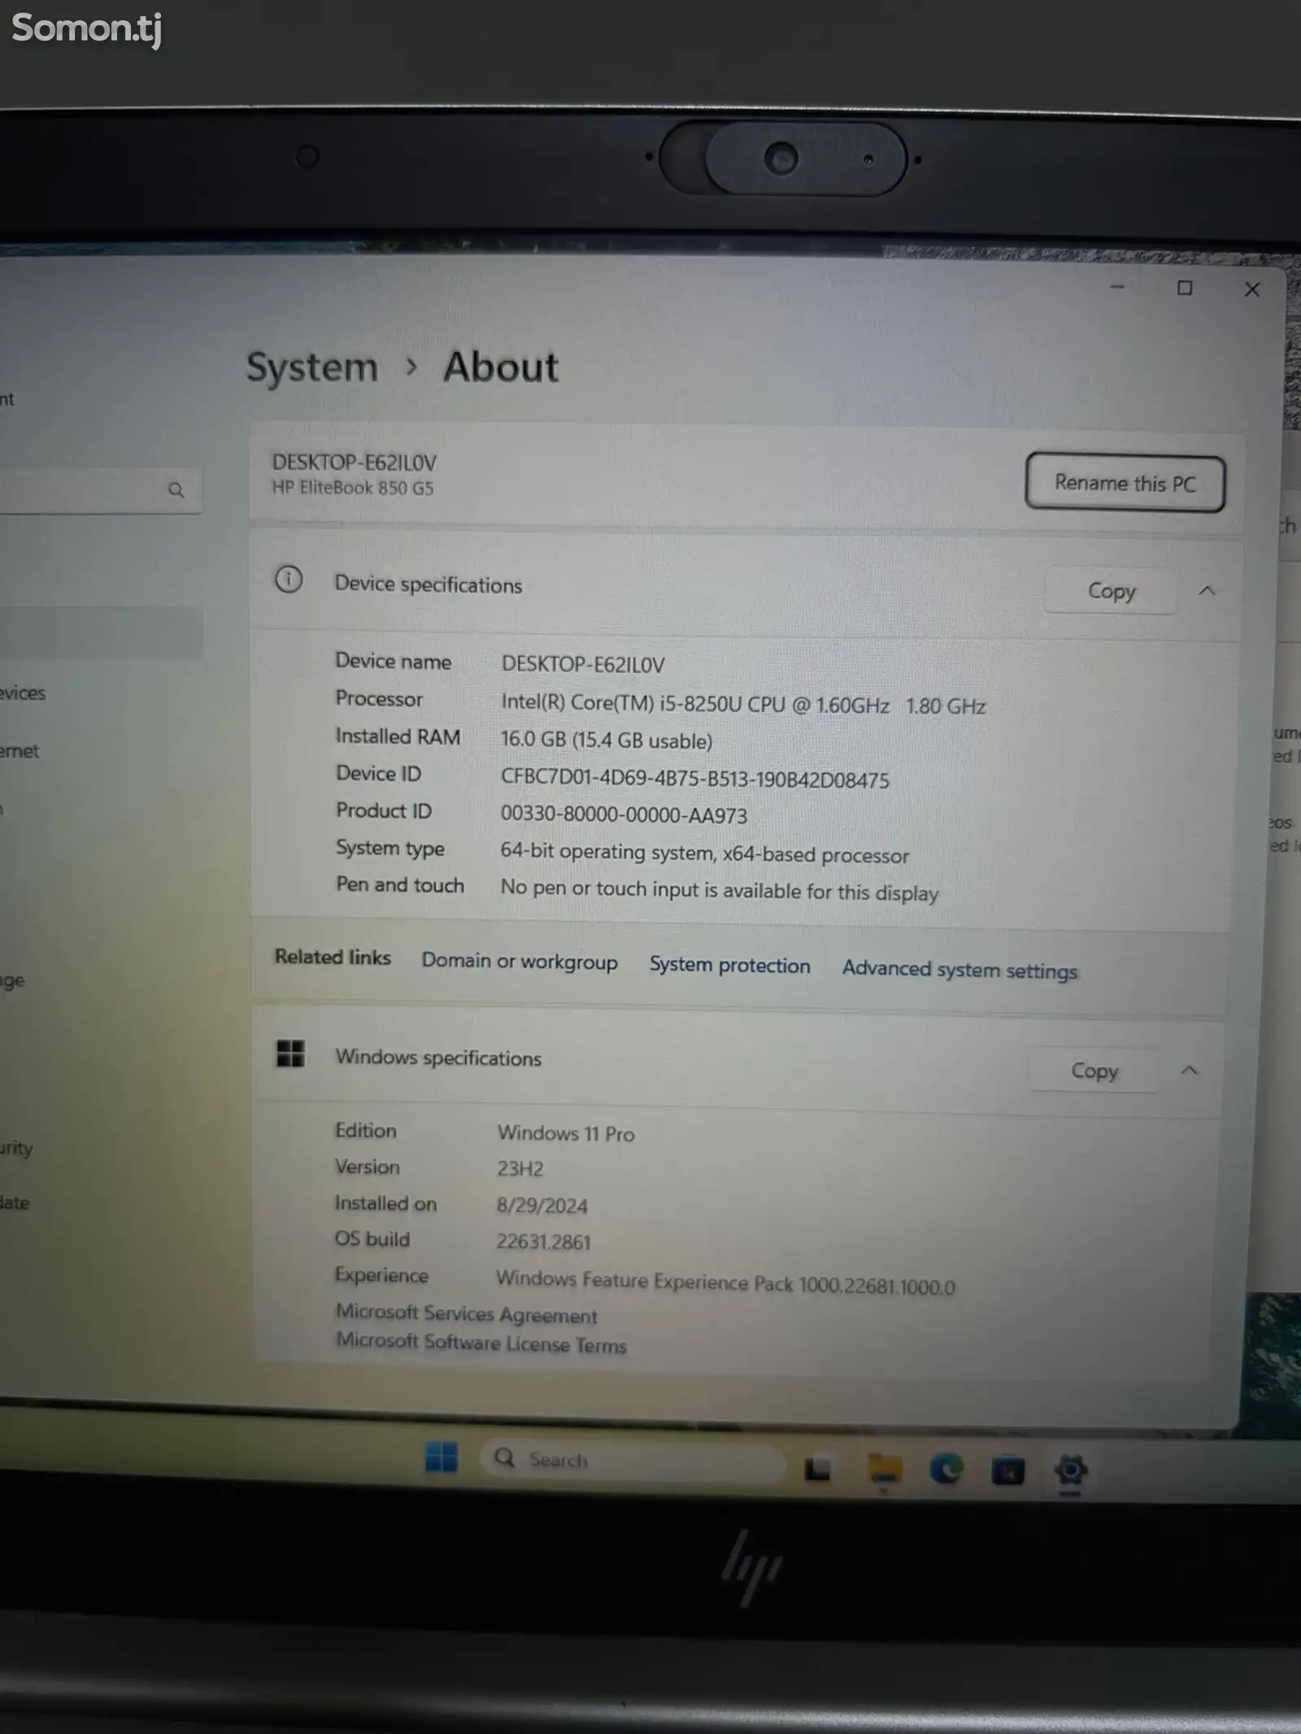Click the Settings gear icon in taskbar
The image size is (1301, 1734).
(1070, 1471)
